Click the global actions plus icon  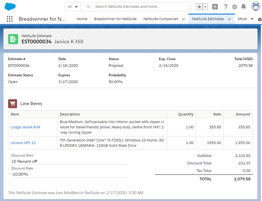(x=215, y=7)
